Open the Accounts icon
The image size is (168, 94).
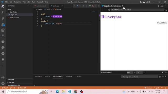click(x=3, y=78)
